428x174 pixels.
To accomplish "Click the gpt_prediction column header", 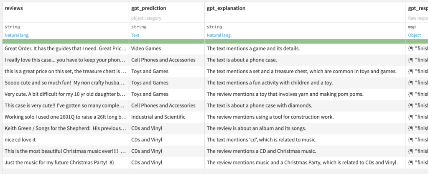I will point(148,8).
